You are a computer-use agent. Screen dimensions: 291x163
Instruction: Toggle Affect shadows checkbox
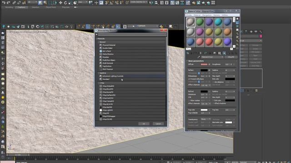click(x=213, y=104)
